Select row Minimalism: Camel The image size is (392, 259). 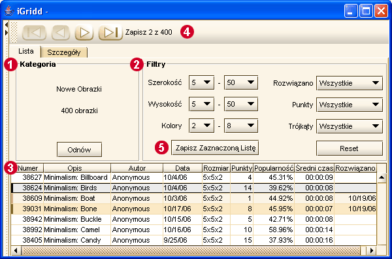coord(194,230)
